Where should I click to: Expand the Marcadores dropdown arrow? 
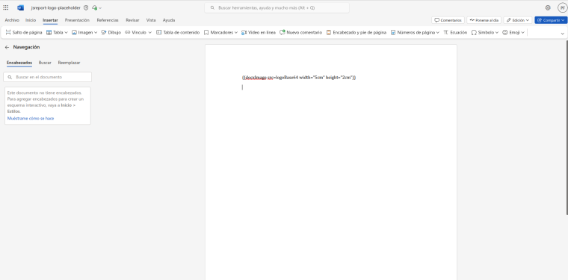(236, 33)
